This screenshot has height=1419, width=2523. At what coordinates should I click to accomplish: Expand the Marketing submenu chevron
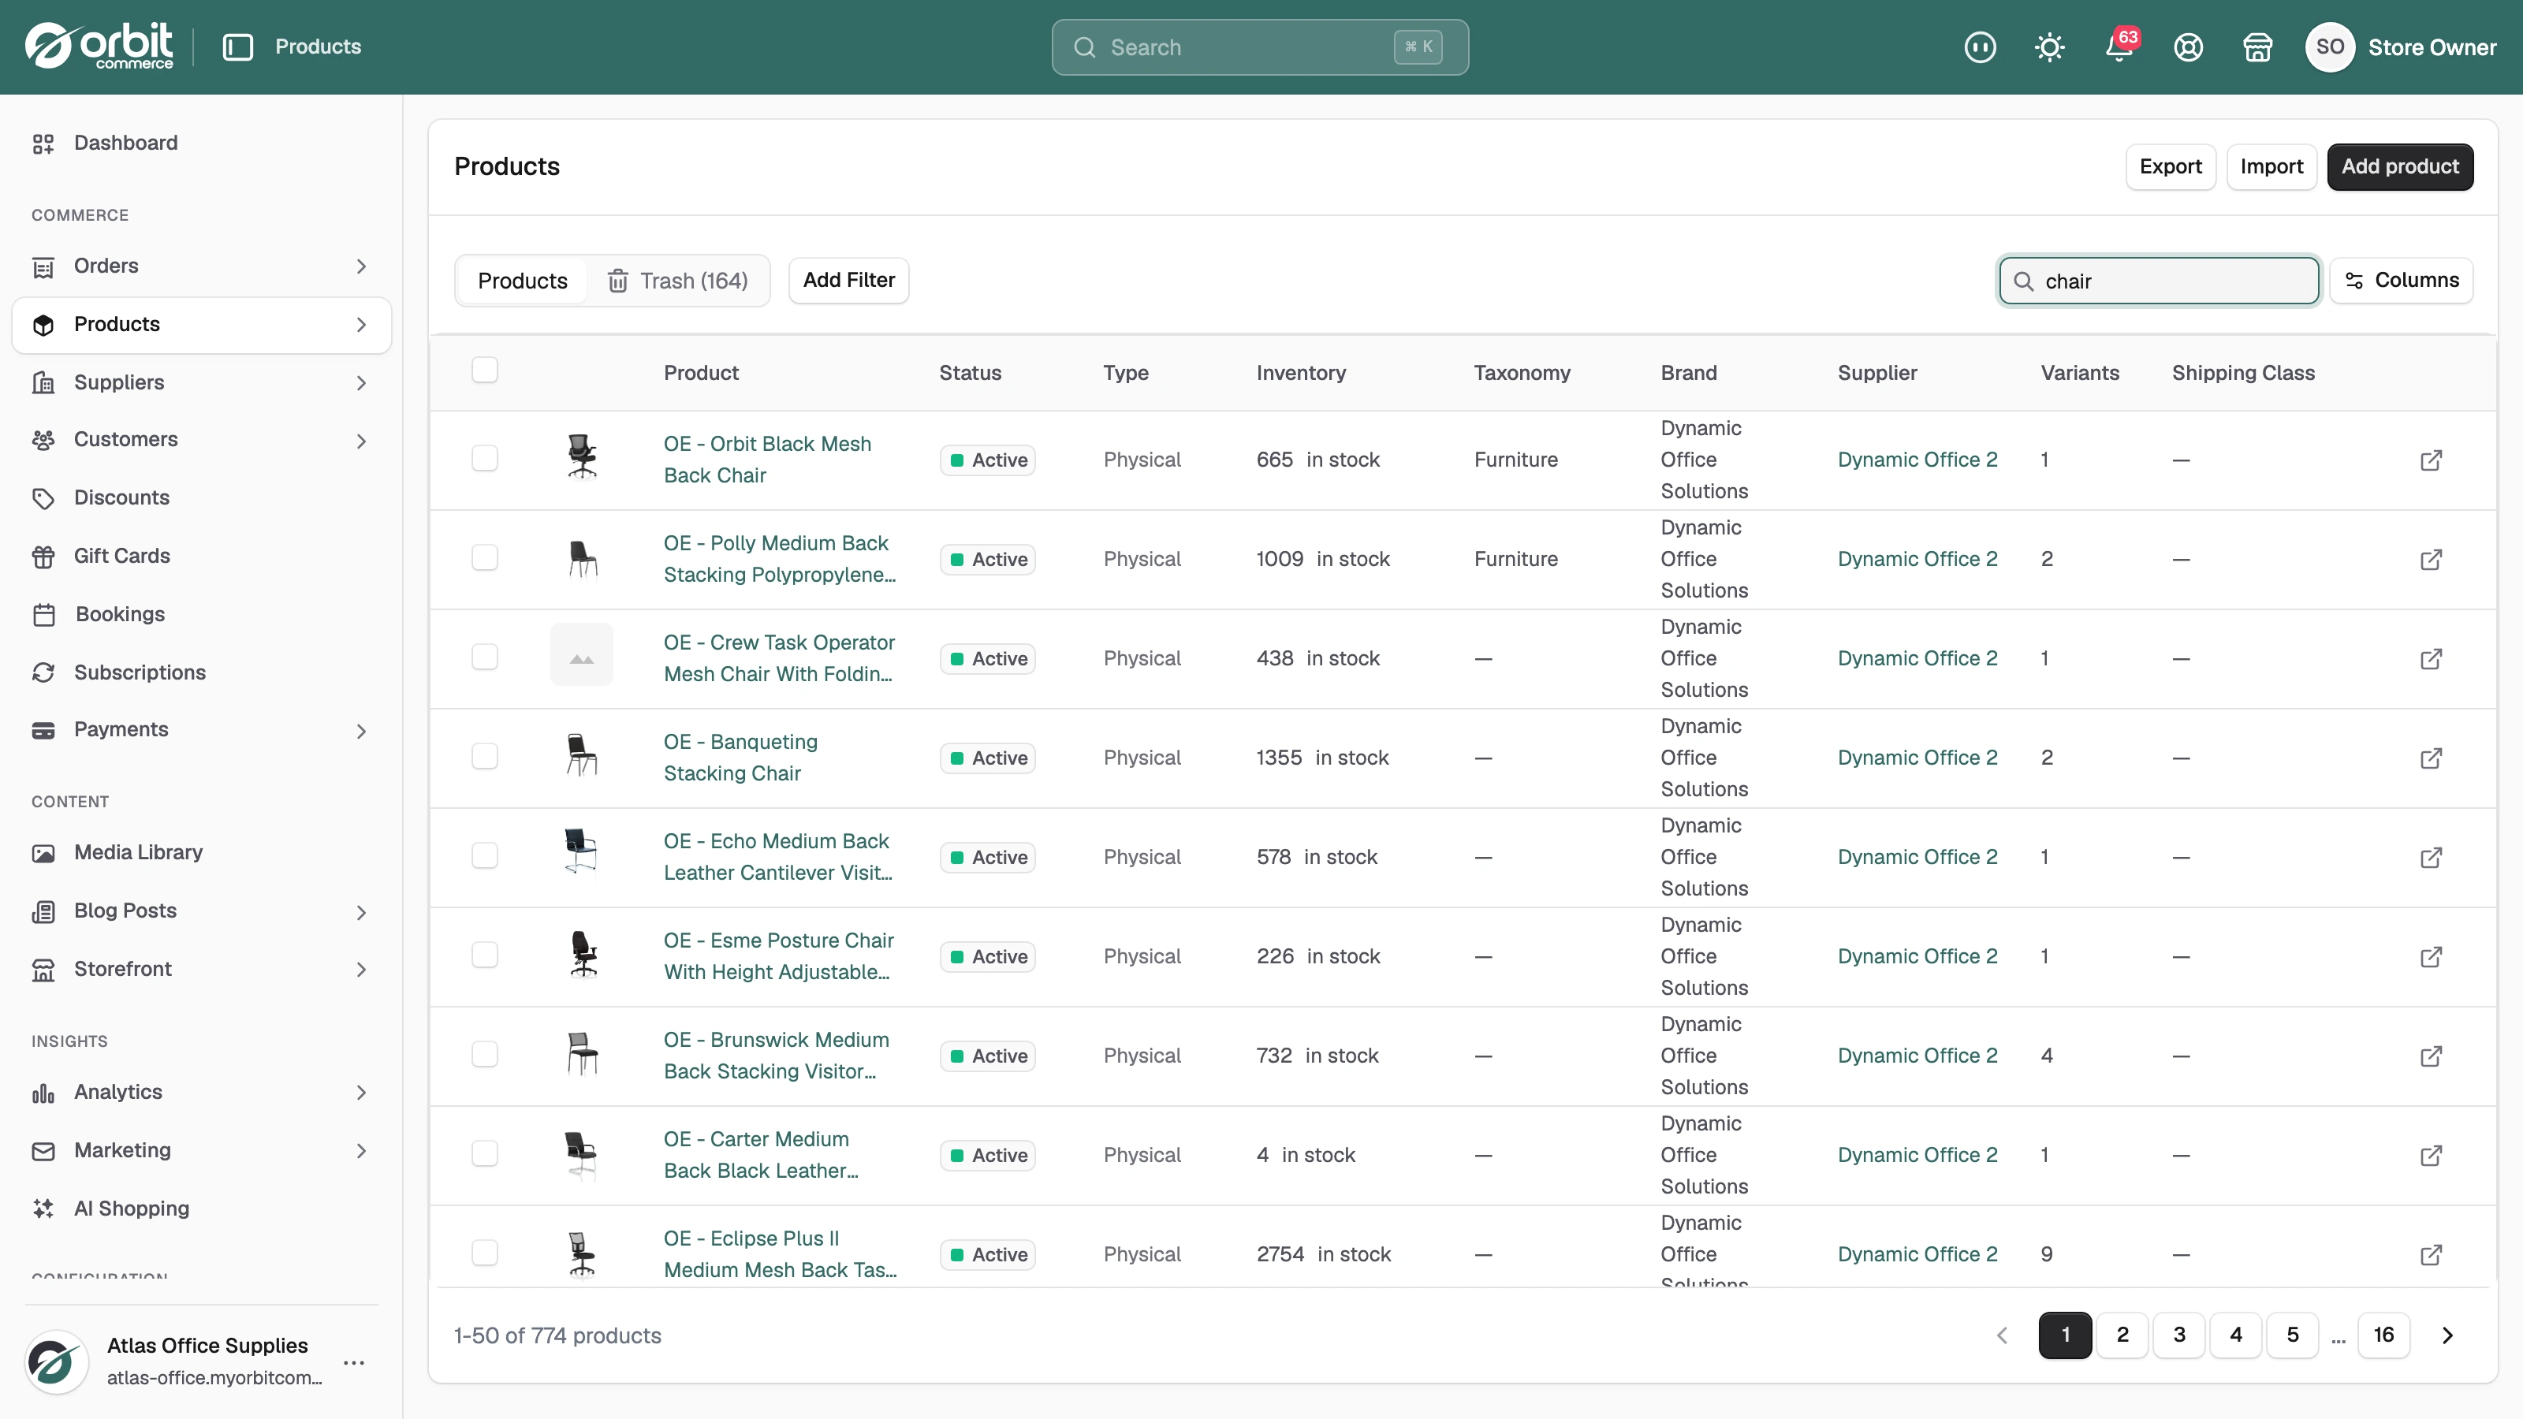(x=361, y=1151)
